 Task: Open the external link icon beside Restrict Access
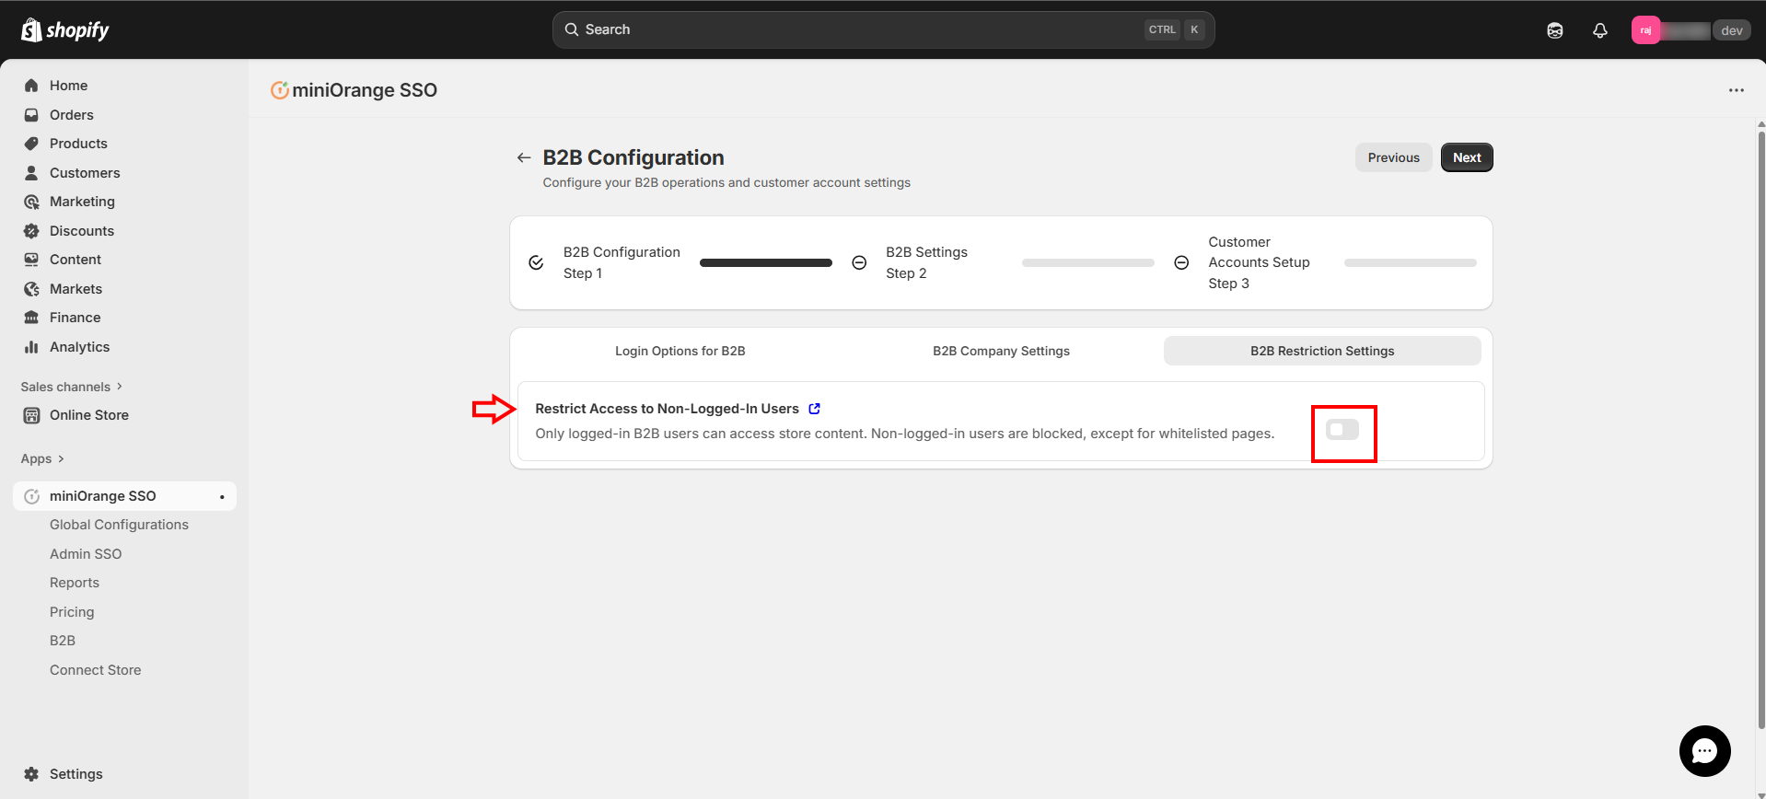pyautogui.click(x=814, y=409)
